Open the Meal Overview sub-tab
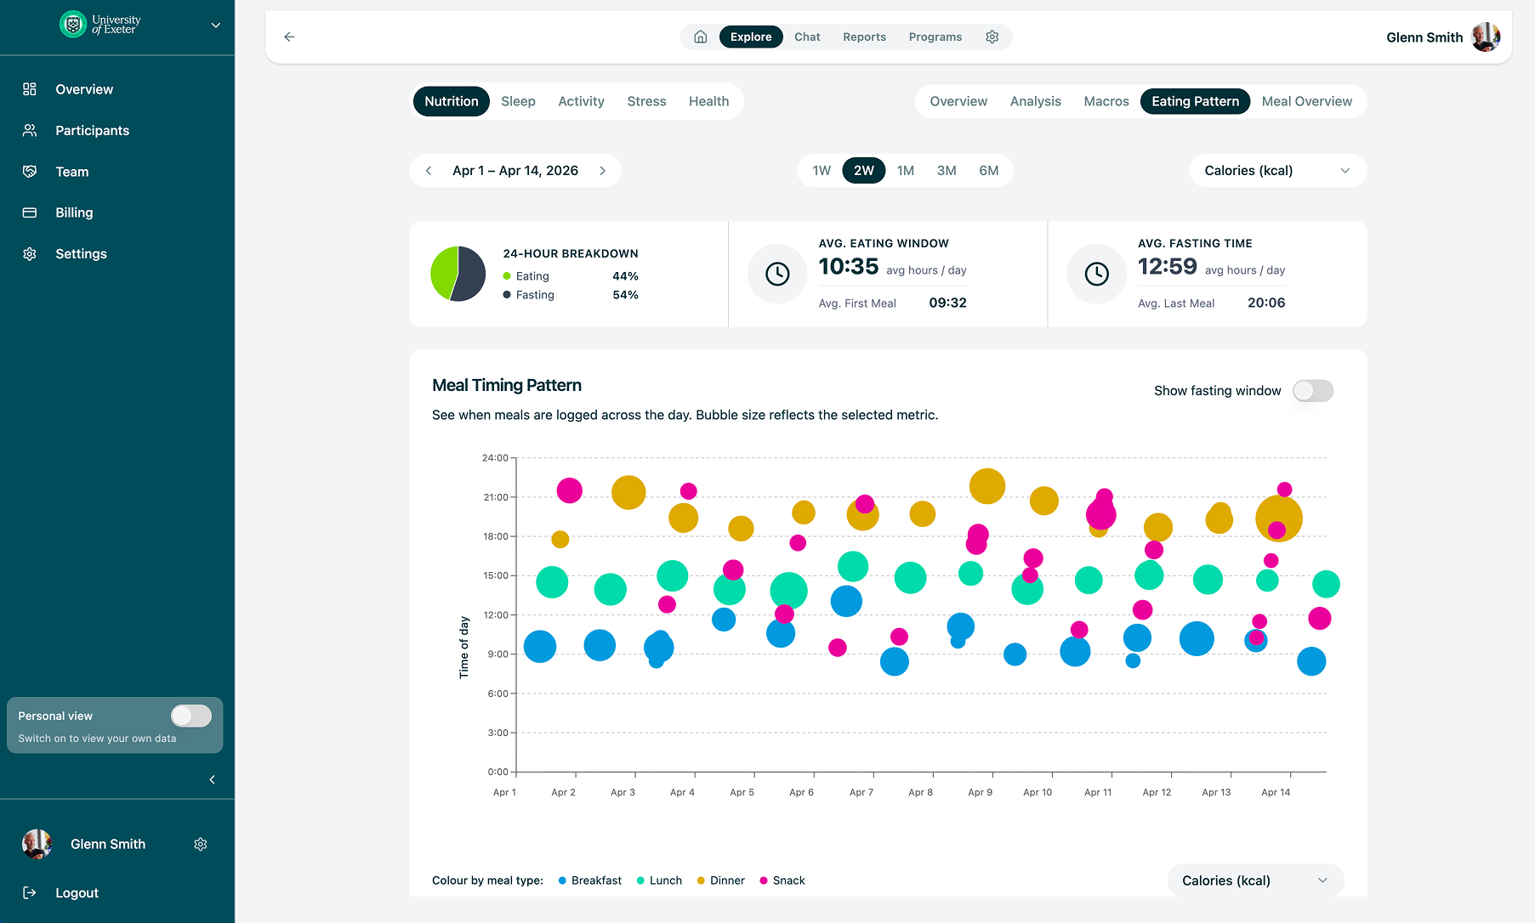The image size is (1535, 923). coord(1306,101)
